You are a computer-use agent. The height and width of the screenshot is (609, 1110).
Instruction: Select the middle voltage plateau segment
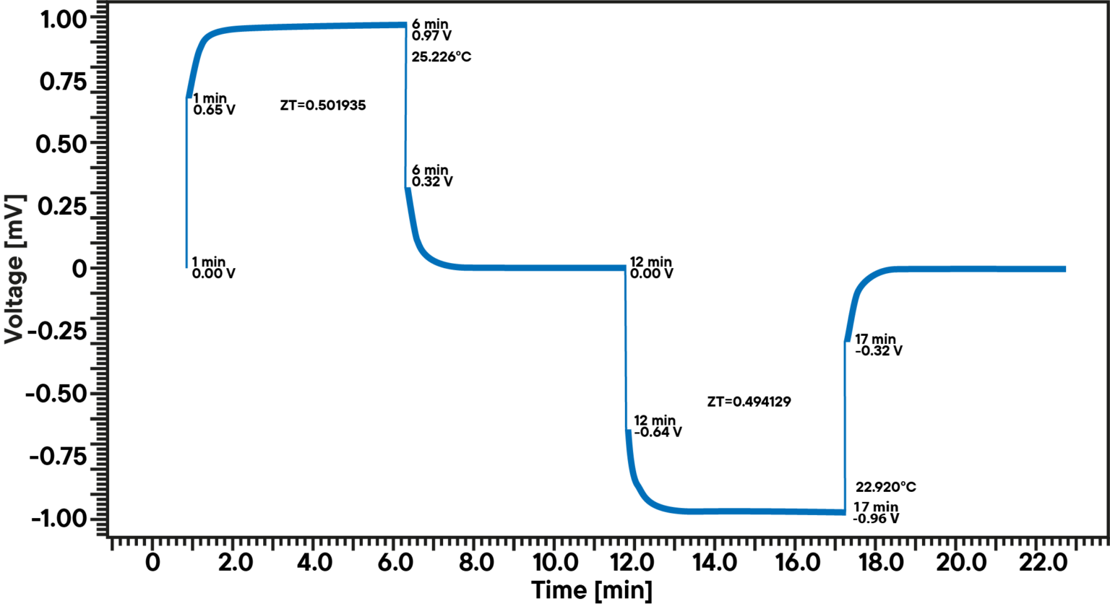542,267
